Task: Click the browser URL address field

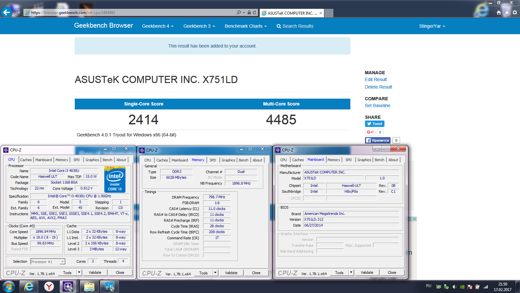Action: click(x=130, y=12)
